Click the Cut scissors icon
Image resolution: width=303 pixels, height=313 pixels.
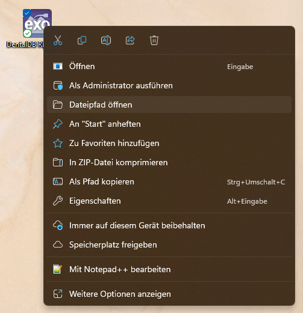click(x=58, y=40)
